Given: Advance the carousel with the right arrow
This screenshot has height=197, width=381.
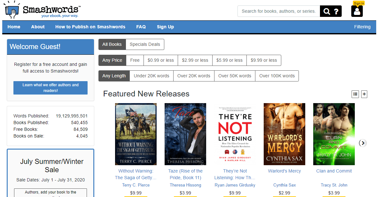Looking at the screenshot, I should [362, 143].
